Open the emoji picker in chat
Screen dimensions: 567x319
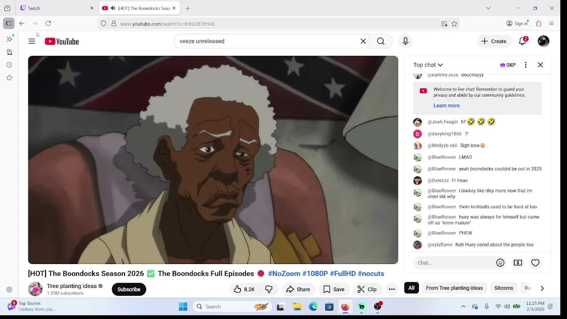point(501,263)
